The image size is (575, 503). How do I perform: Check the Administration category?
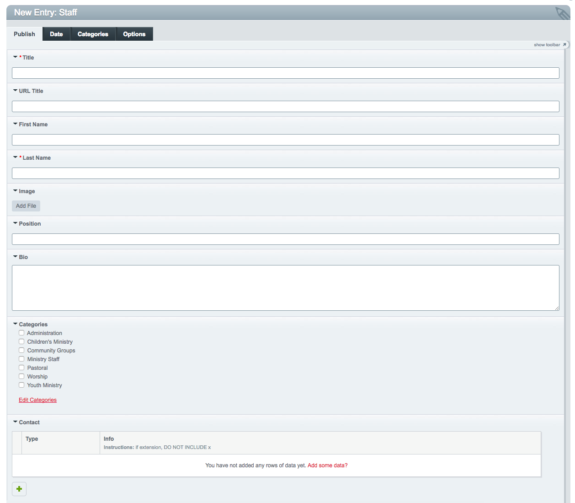click(x=21, y=332)
